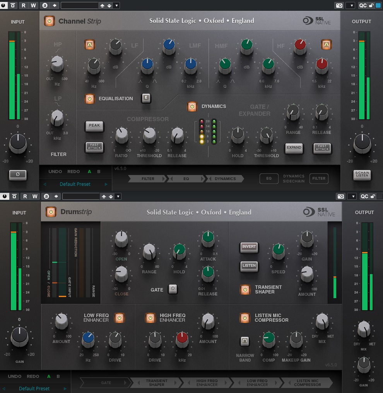Image resolution: width=383 pixels, height=393 pixels.
Task: Enable the Drumstrip Gate power switch
Action: click(173, 289)
